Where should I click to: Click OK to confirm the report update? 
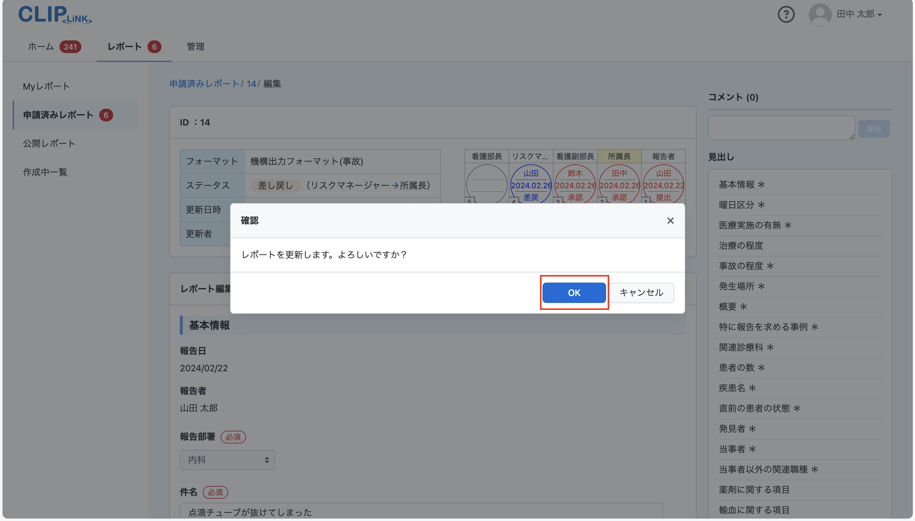[573, 293]
